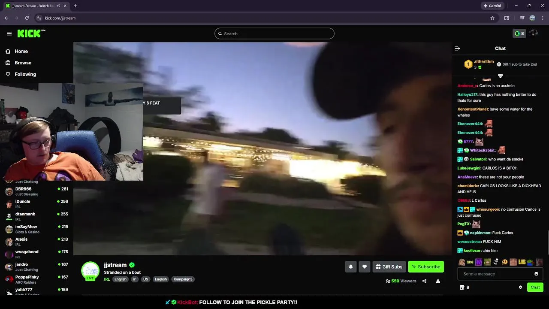Select the Kampaign3 tag

tap(183, 279)
